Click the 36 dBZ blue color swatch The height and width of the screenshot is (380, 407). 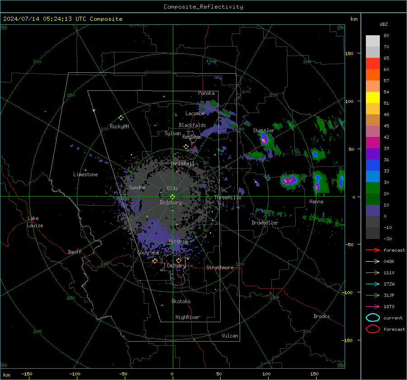373,165
